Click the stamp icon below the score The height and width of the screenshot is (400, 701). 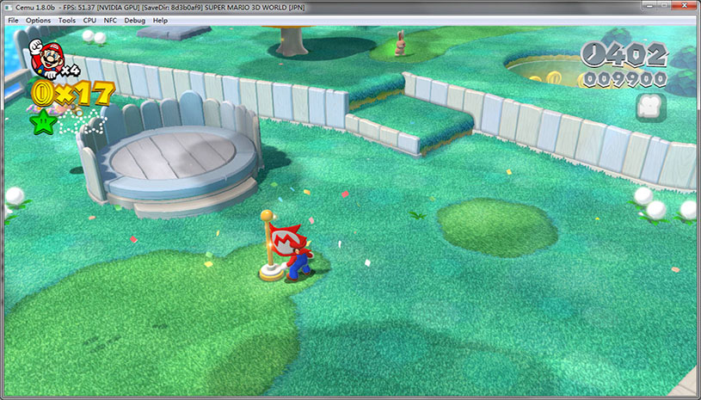click(x=649, y=107)
